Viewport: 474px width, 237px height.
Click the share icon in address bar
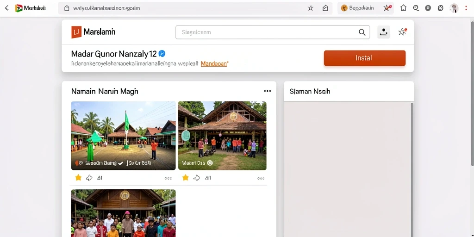pos(325,8)
